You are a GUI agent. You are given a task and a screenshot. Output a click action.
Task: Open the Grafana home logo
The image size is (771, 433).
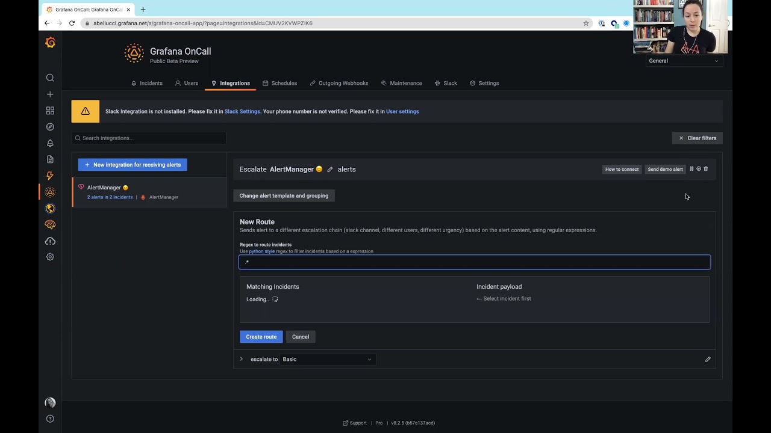[51, 43]
